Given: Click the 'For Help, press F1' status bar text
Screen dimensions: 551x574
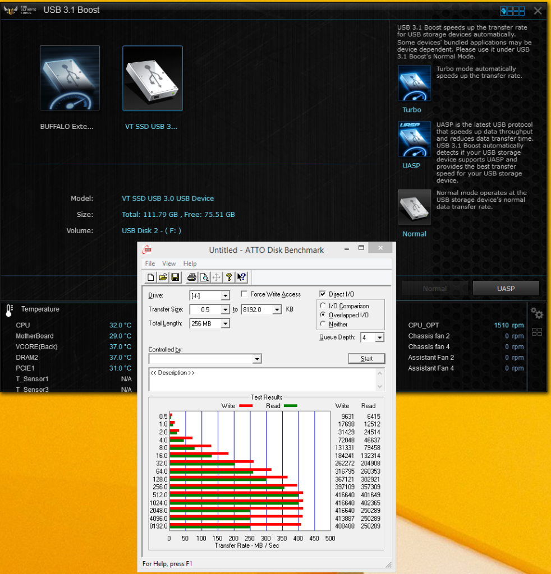Looking at the screenshot, I should 167,564.
